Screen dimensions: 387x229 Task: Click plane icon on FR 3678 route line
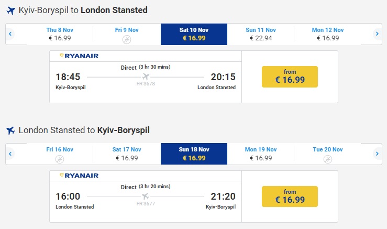coord(146,77)
